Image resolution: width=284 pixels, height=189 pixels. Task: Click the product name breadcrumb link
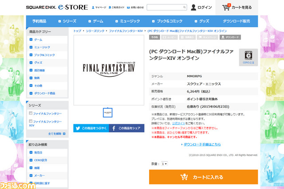pos(187,31)
